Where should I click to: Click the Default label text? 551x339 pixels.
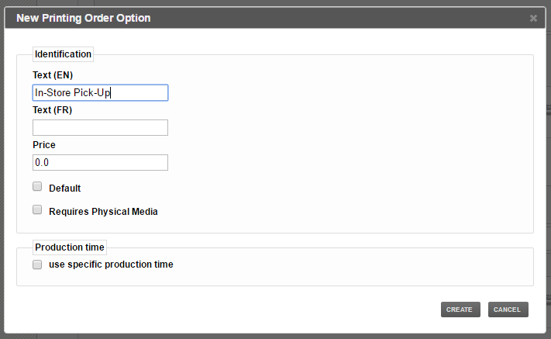[64, 189]
